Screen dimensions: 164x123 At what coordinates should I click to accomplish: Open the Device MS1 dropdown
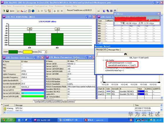(x=46, y=52)
